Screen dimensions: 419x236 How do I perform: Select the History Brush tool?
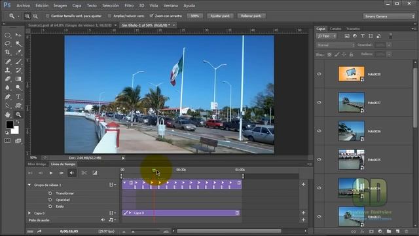[x=18, y=70]
